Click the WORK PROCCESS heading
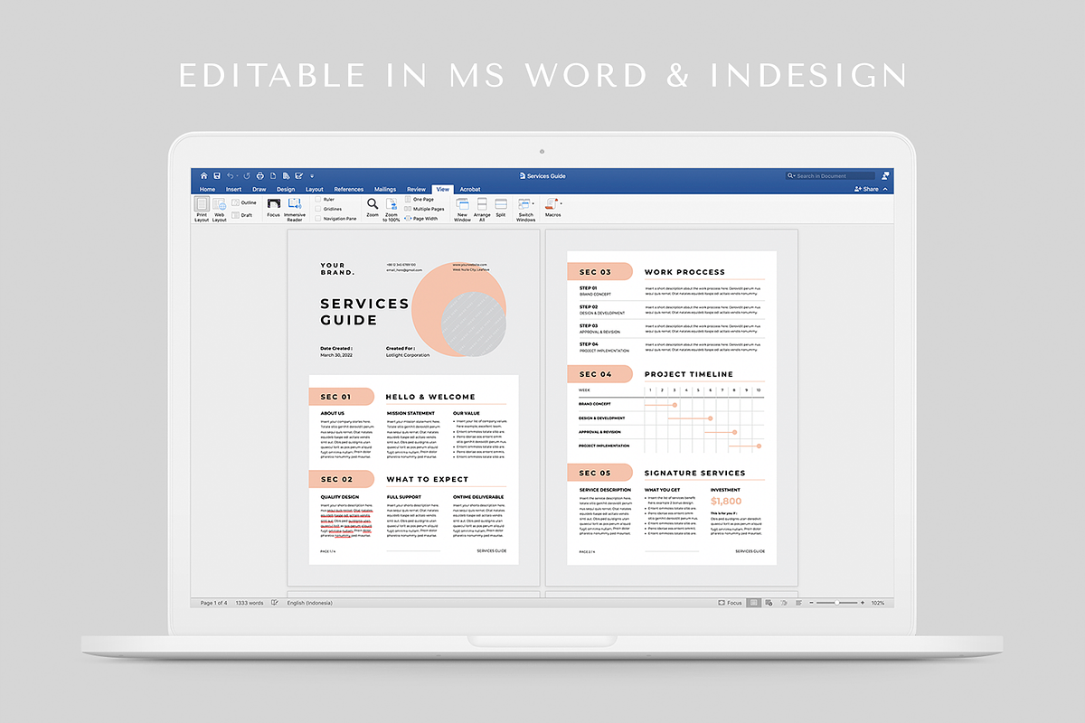Image resolution: width=1085 pixels, height=723 pixels. 684,272
